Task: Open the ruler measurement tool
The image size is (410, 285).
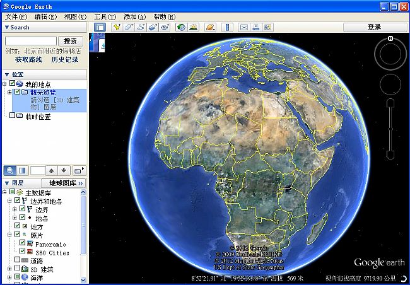Action: coord(227,27)
